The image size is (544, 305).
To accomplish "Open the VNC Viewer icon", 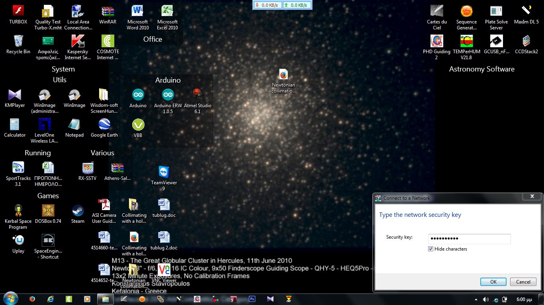I will [x=164, y=273].
